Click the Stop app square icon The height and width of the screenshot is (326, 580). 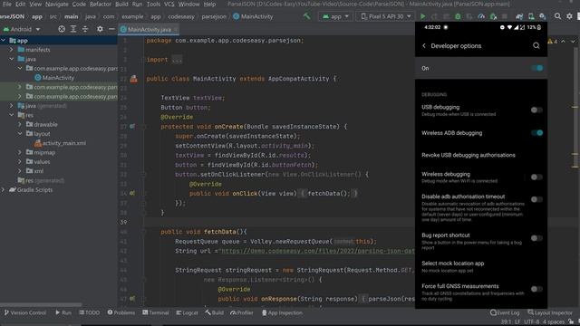coord(505,16)
